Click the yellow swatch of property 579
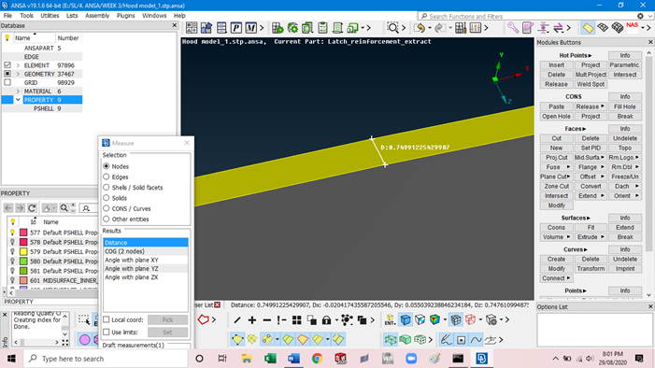This screenshot has height=368, width=655. [x=23, y=251]
